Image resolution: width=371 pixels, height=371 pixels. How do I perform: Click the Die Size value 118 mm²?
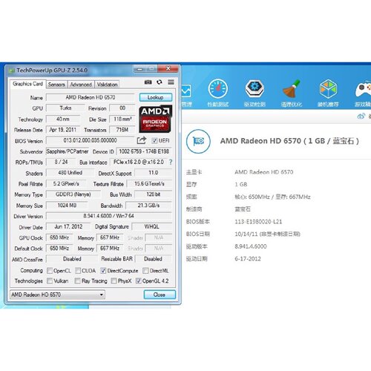[x=122, y=119]
